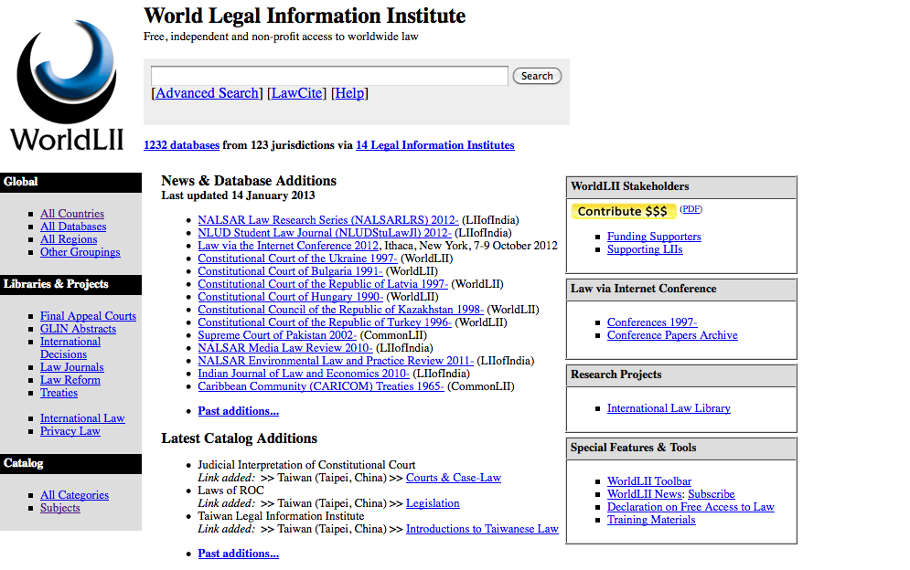Open Constitutional Court of Latvia 1997 link
Screen dimensions: 910x570
click(323, 283)
